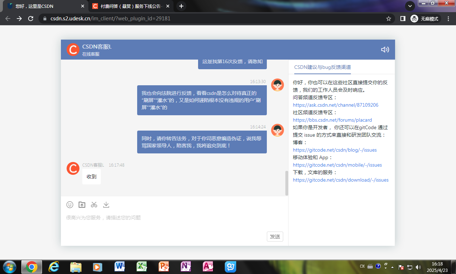
Task: Select the CSDN建议与bug反馈渠道 tab
Action: tap(322, 67)
